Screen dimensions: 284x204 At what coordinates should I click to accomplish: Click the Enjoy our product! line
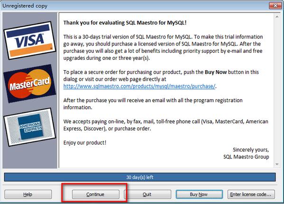pyautogui.click(x=85, y=143)
